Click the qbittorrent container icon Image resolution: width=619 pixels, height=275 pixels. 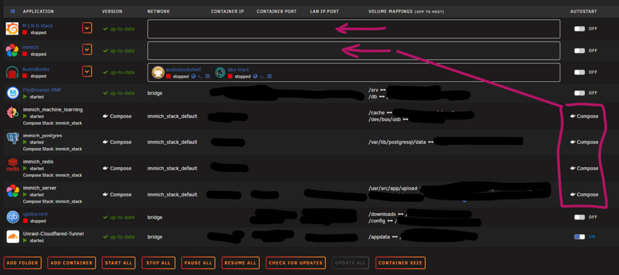[x=12, y=217]
